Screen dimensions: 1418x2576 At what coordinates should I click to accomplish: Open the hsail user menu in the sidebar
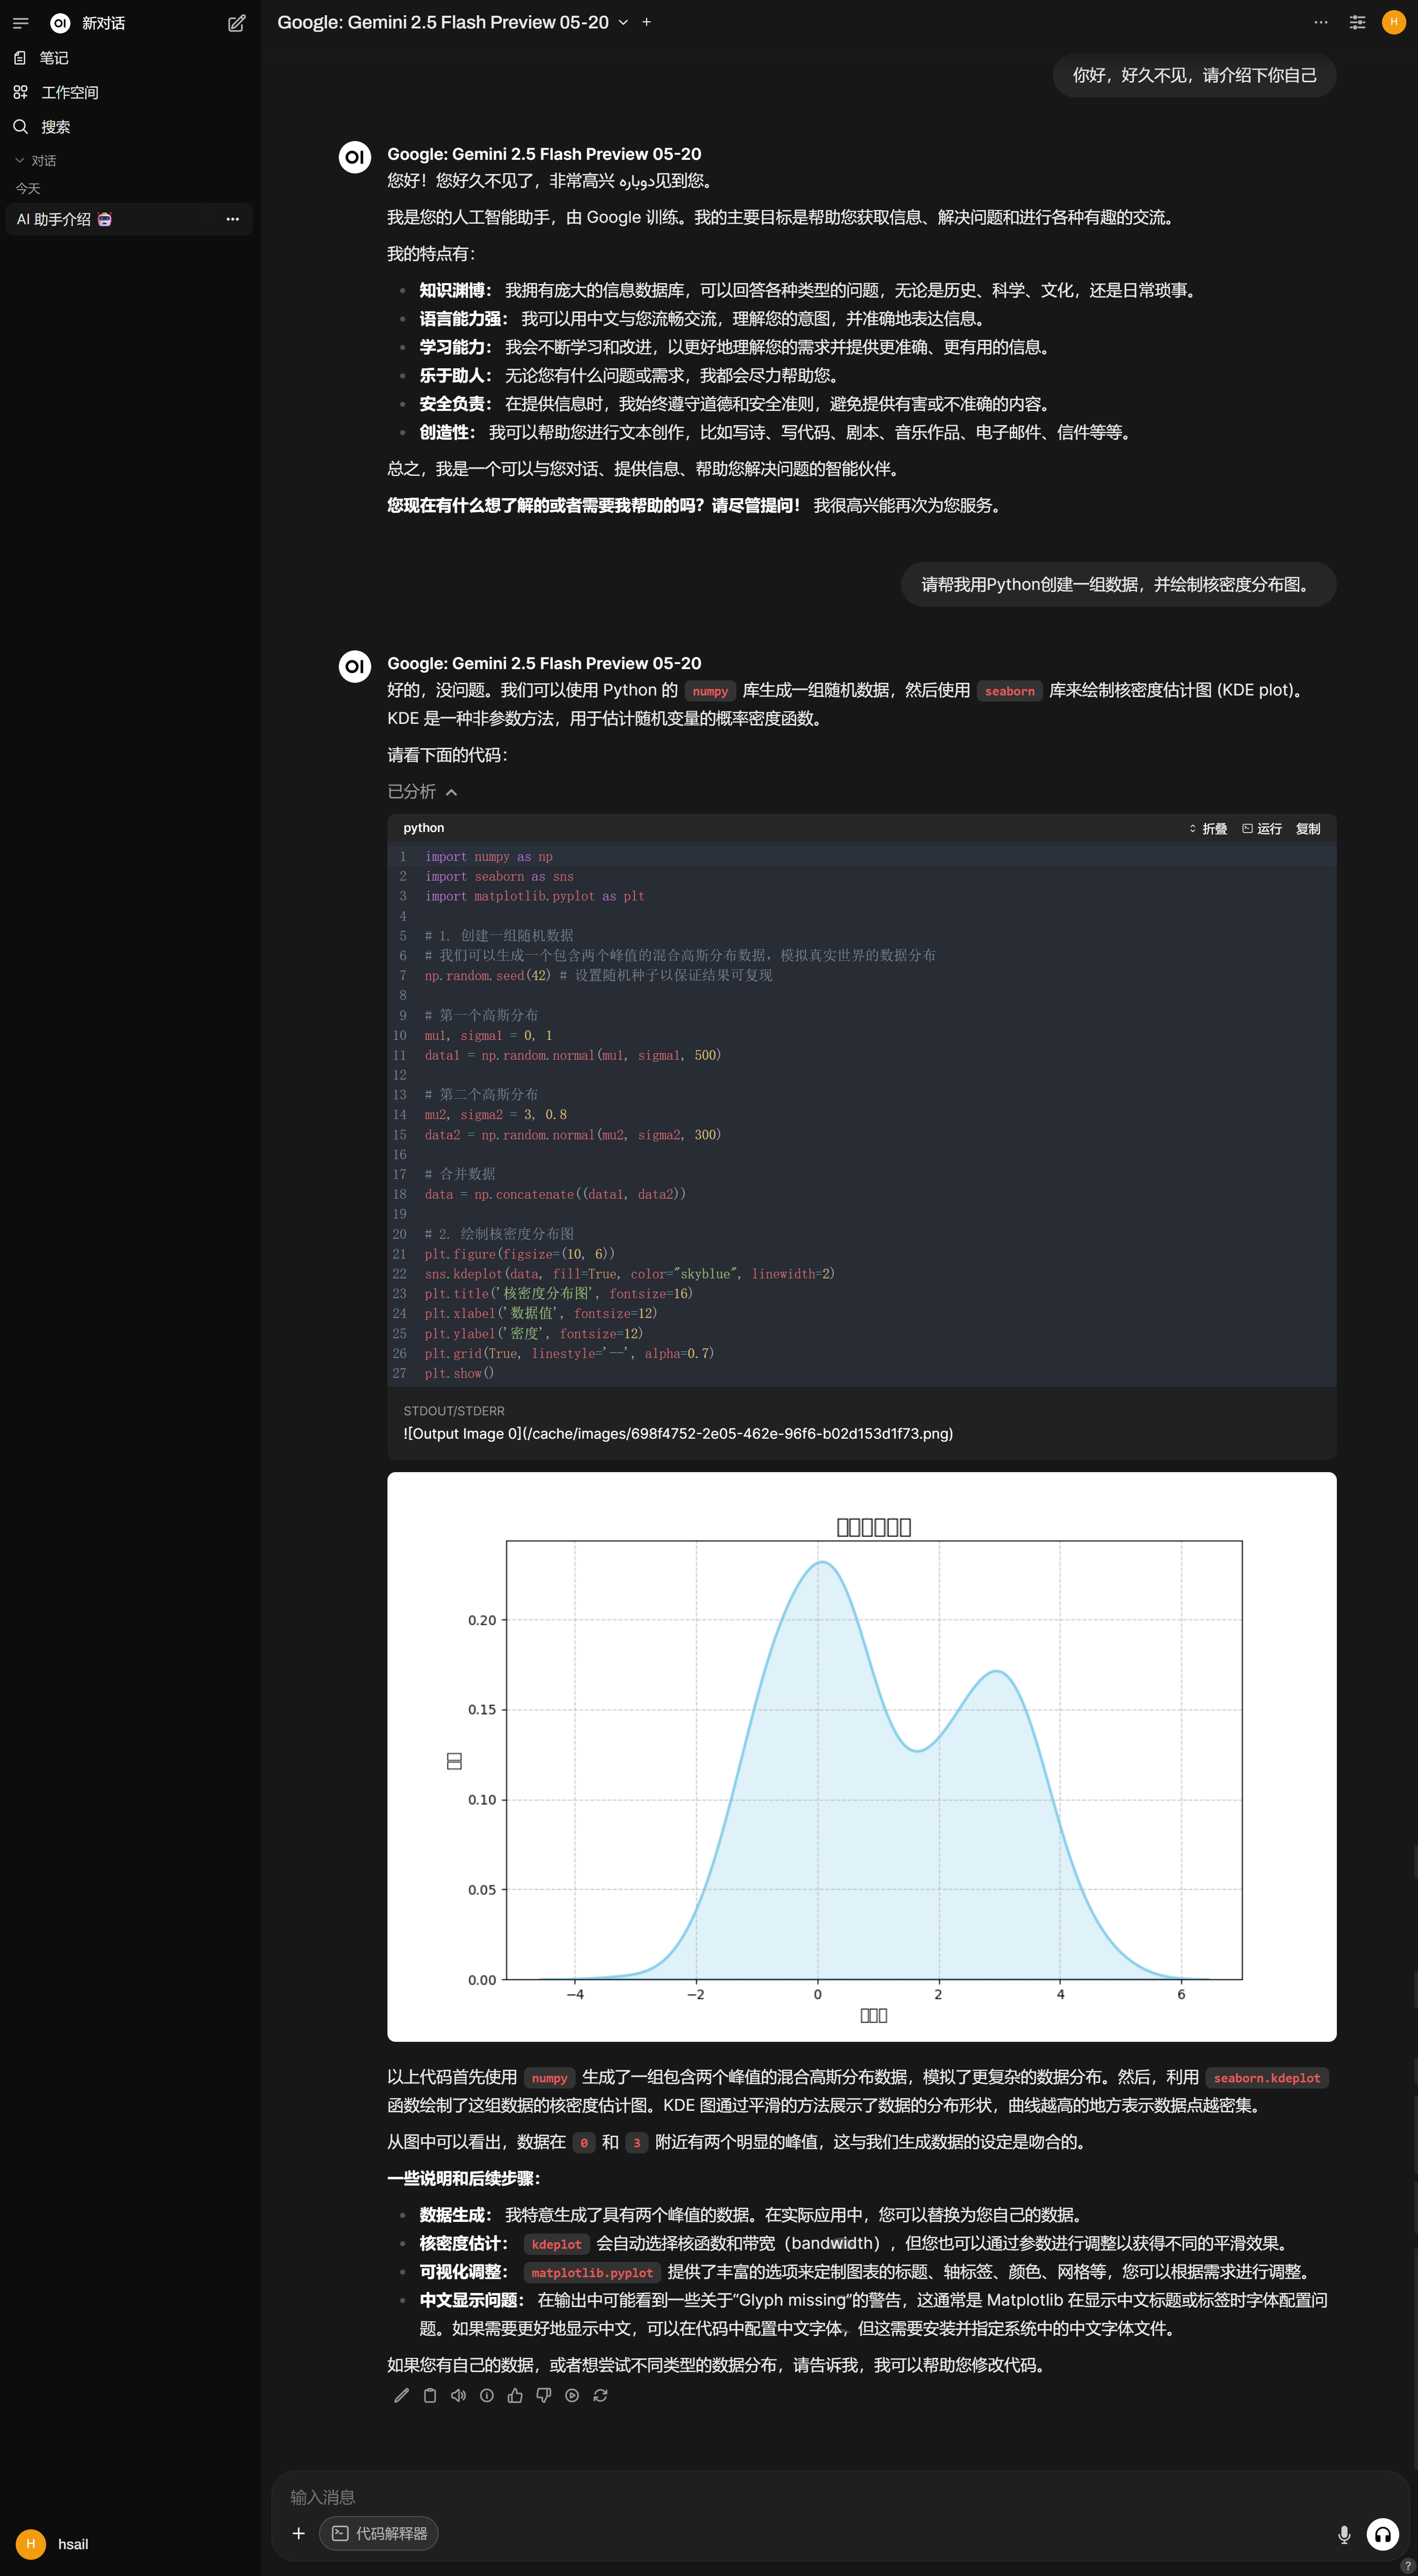[130, 2543]
